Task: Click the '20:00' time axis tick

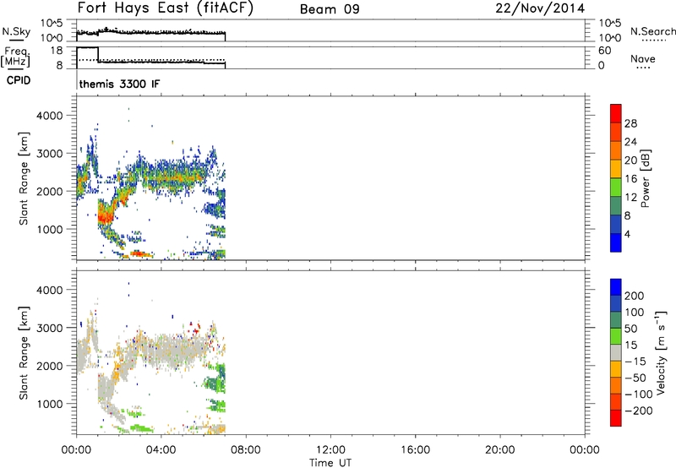Action: (500, 450)
